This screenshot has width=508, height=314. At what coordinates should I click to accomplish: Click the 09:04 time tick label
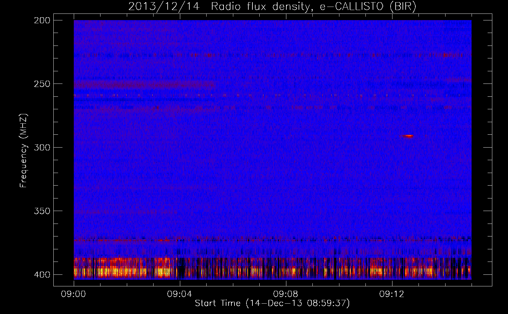click(180, 294)
